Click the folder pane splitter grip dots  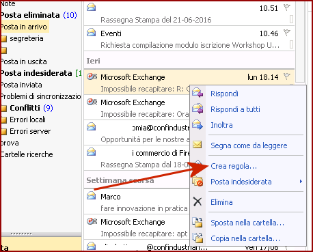[x=21, y=234]
